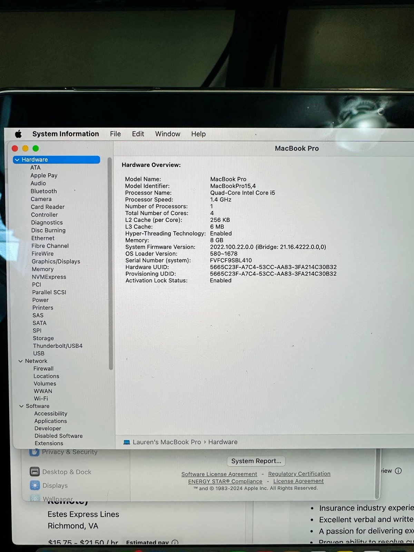Screen dimensions: 414x552
Task: Select Developer in the sidebar
Action: 48,428
